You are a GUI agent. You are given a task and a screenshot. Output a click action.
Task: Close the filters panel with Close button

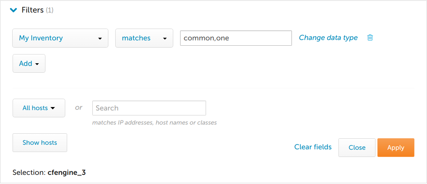tap(357, 147)
